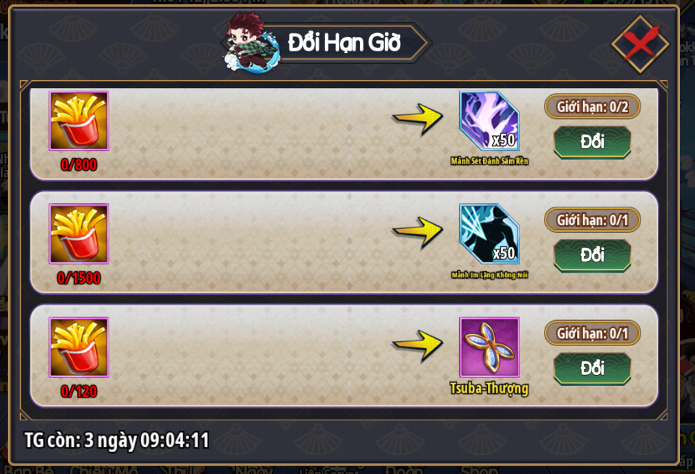Click the 0/1500 cost counter

tap(79, 278)
